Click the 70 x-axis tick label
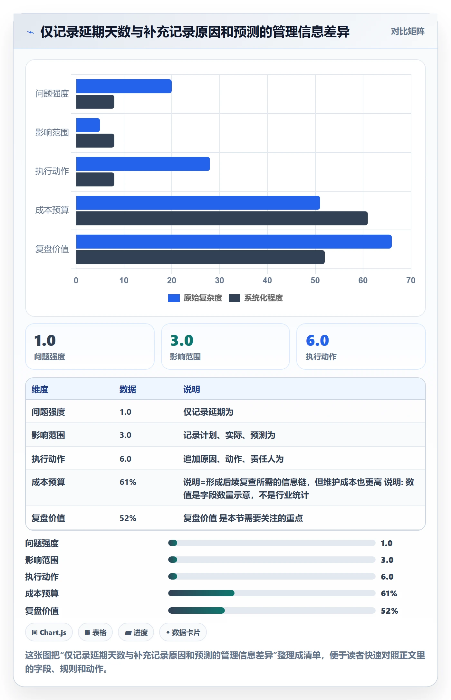The width and height of the screenshot is (451, 700). click(x=411, y=280)
